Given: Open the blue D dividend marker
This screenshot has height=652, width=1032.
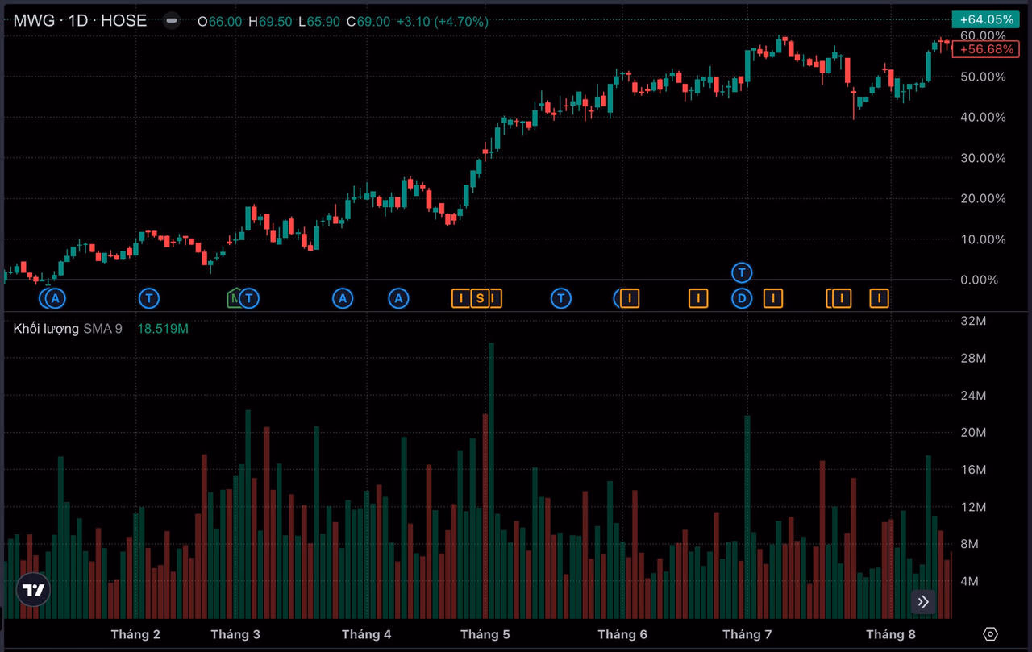Looking at the screenshot, I should (742, 299).
